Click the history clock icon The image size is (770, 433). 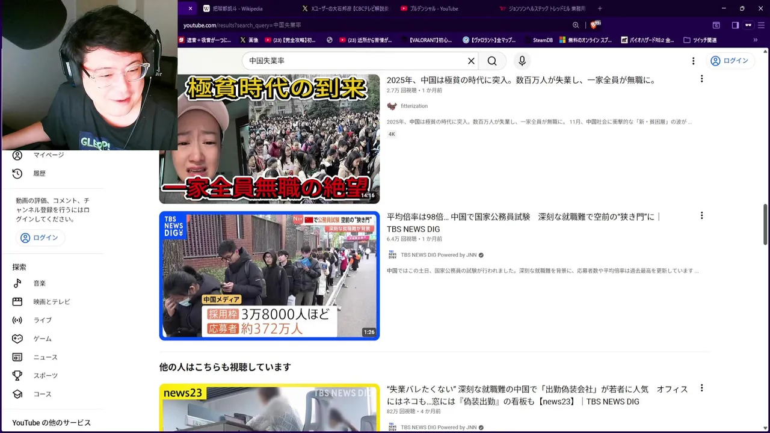coord(17,173)
